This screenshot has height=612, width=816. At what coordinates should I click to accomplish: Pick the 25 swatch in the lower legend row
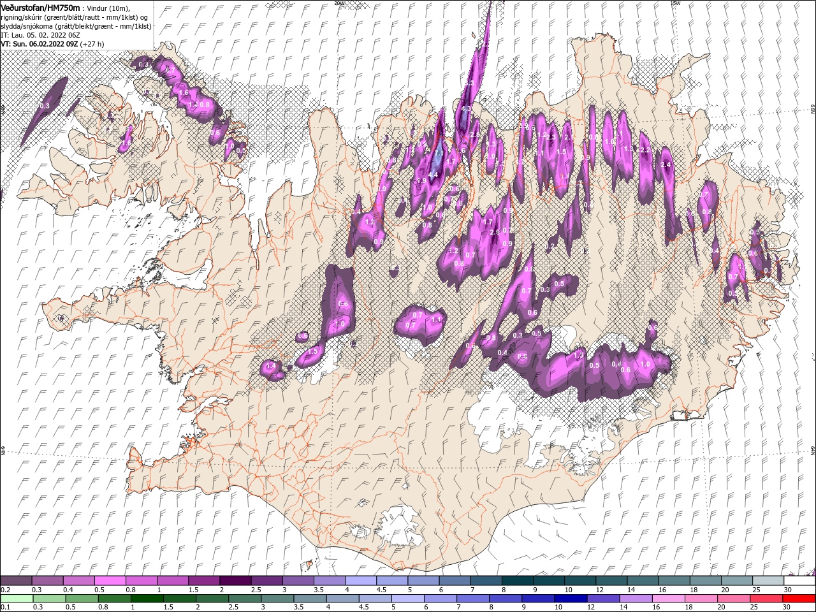click(x=768, y=598)
